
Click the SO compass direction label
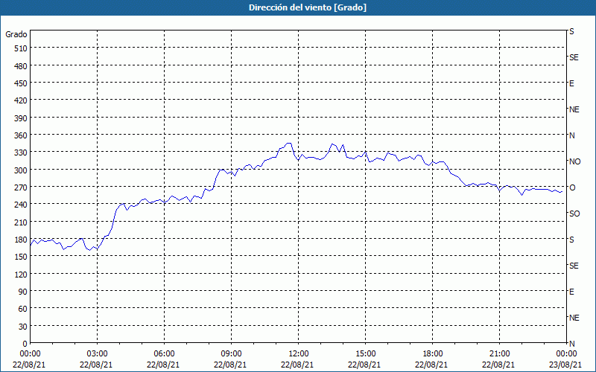coord(574,214)
